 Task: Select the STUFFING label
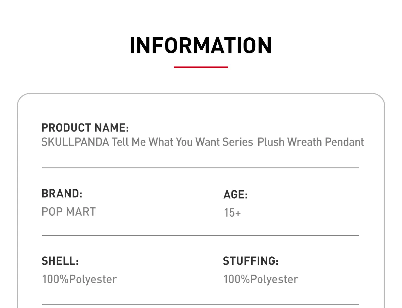coord(251,261)
